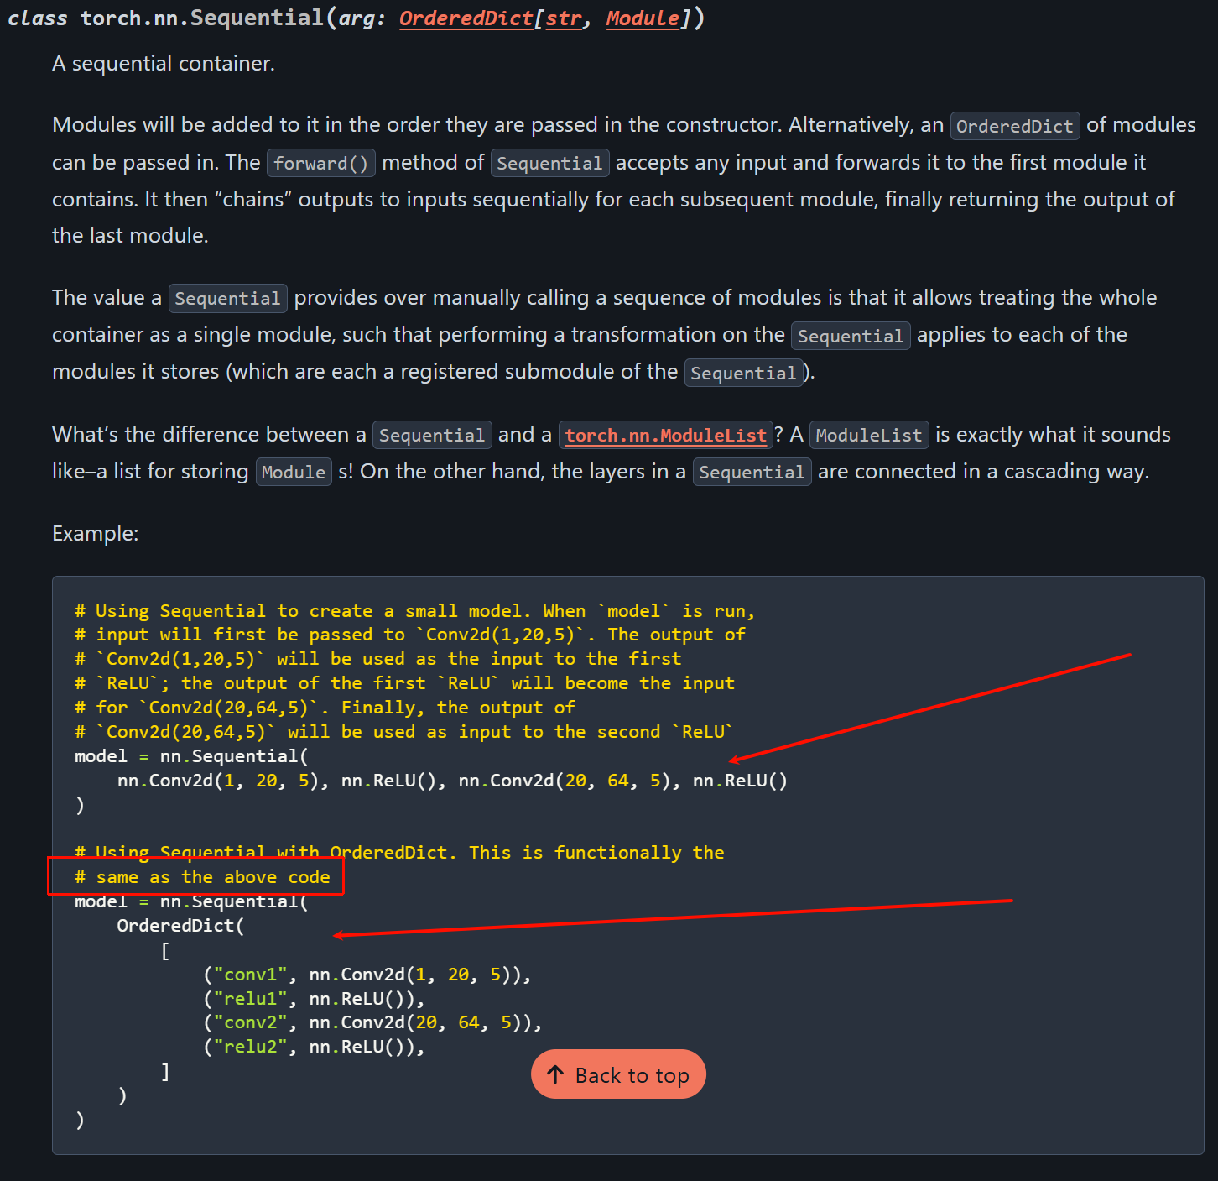This screenshot has width=1218, height=1181.
Task: Open the OrderedDict type link in signature
Action: [466, 18]
